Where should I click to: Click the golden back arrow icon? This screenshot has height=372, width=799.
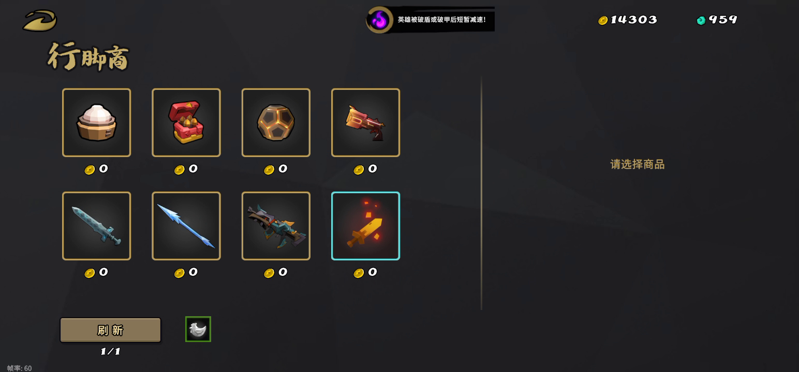[40, 21]
